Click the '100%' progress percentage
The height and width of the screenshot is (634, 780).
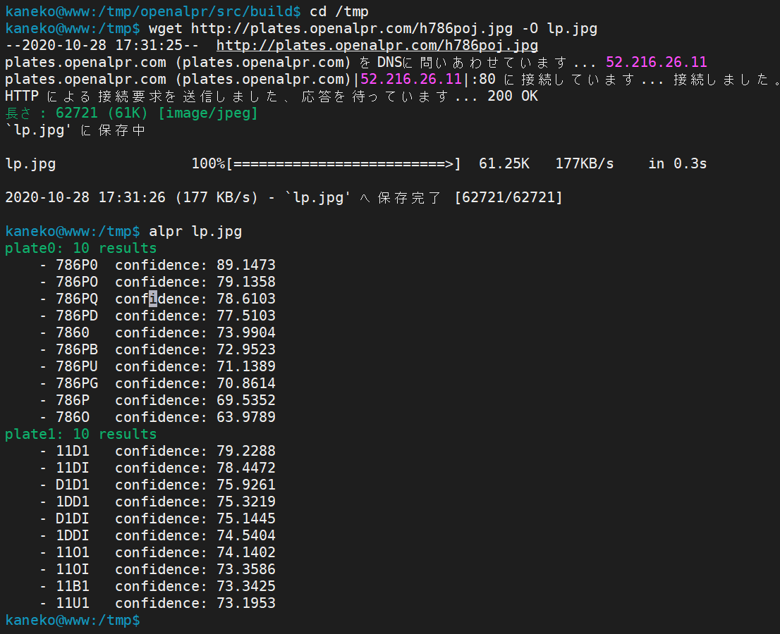[209, 164]
